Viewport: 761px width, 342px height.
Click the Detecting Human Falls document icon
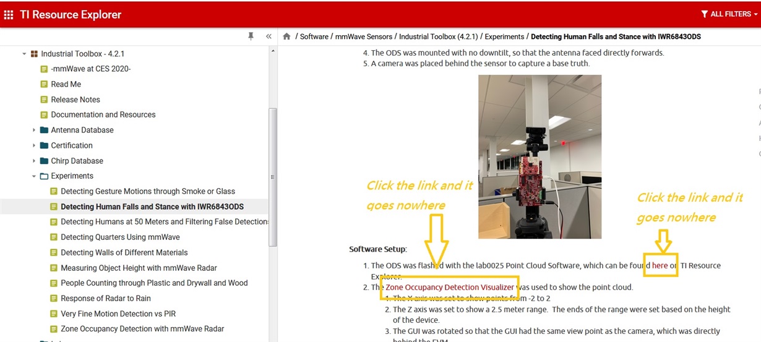click(x=54, y=207)
